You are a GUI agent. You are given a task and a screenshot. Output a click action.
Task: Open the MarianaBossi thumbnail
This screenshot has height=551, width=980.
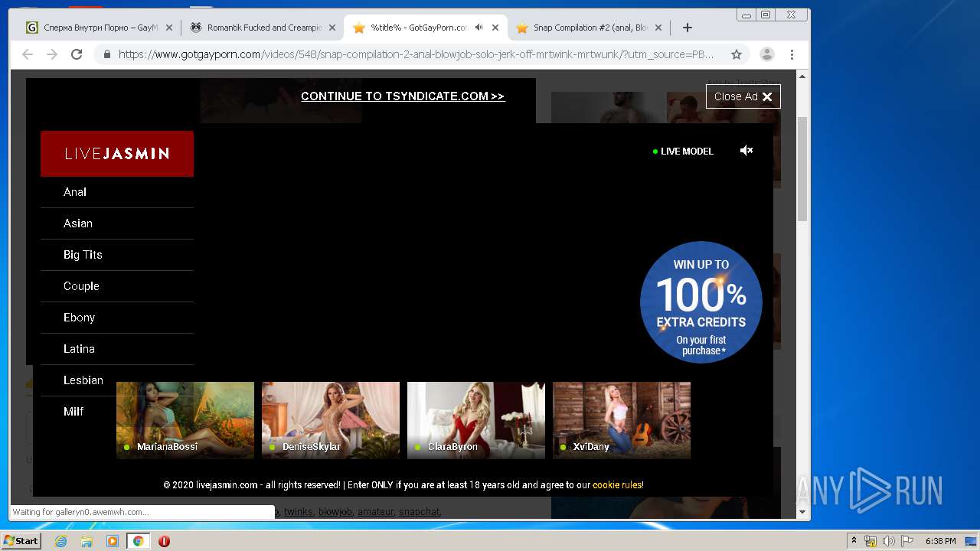(185, 420)
